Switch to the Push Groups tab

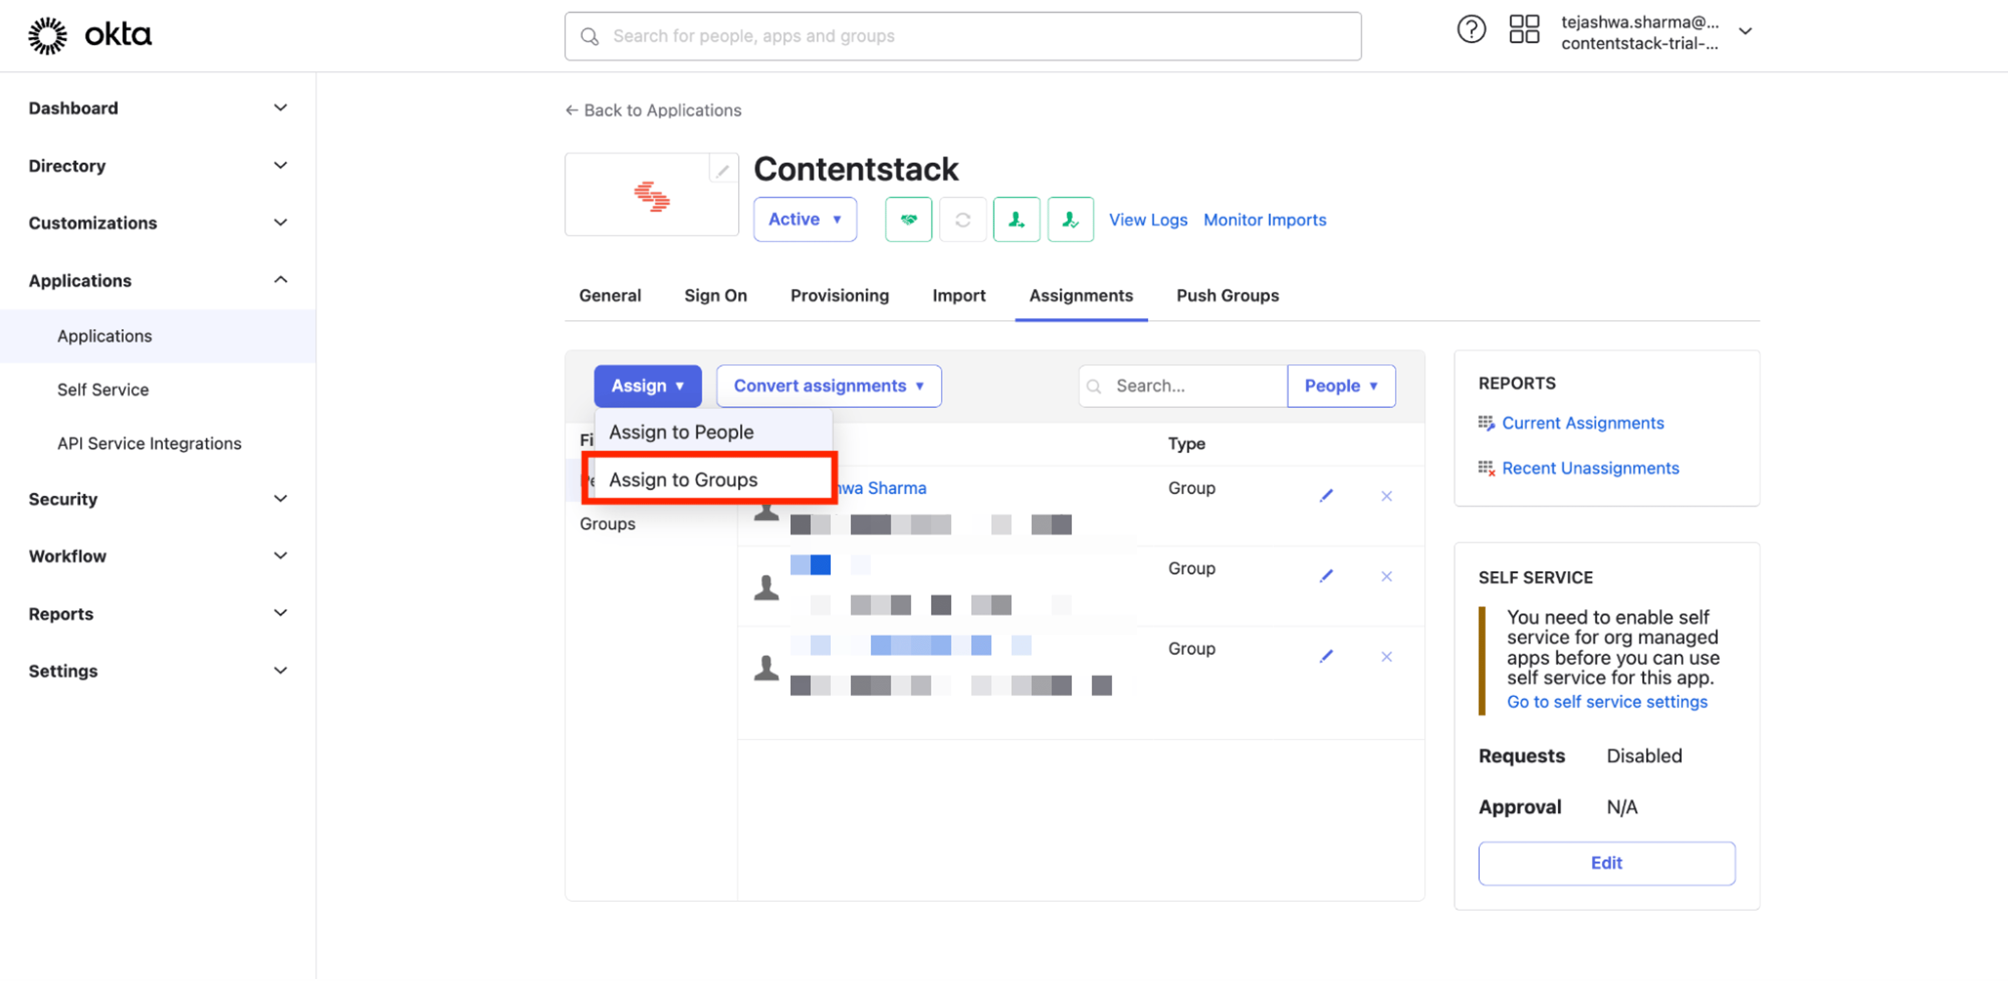pyautogui.click(x=1227, y=295)
